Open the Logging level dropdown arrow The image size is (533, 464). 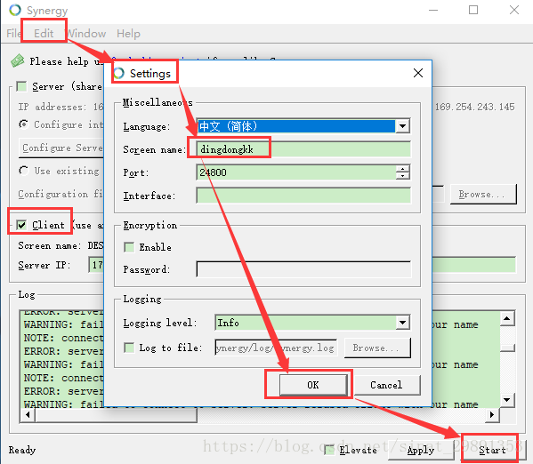[402, 323]
